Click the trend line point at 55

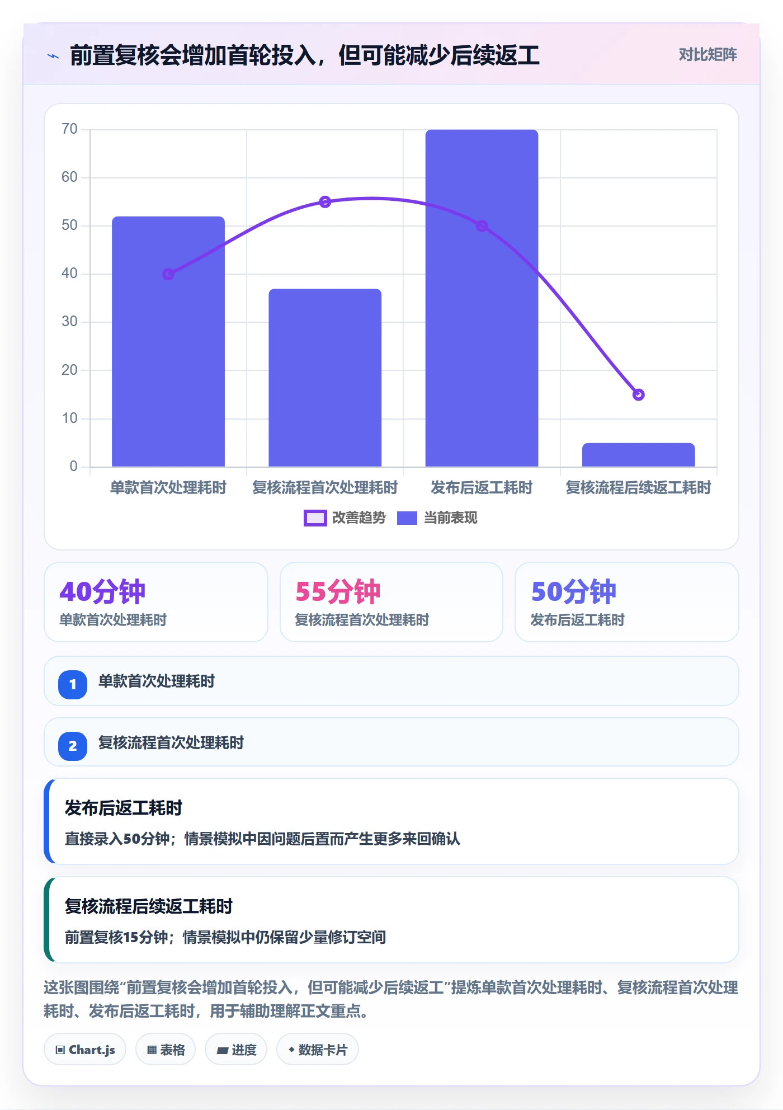325,202
